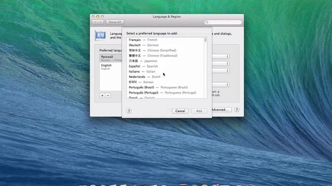Click the Language & Region flag icon

[x=100, y=35]
